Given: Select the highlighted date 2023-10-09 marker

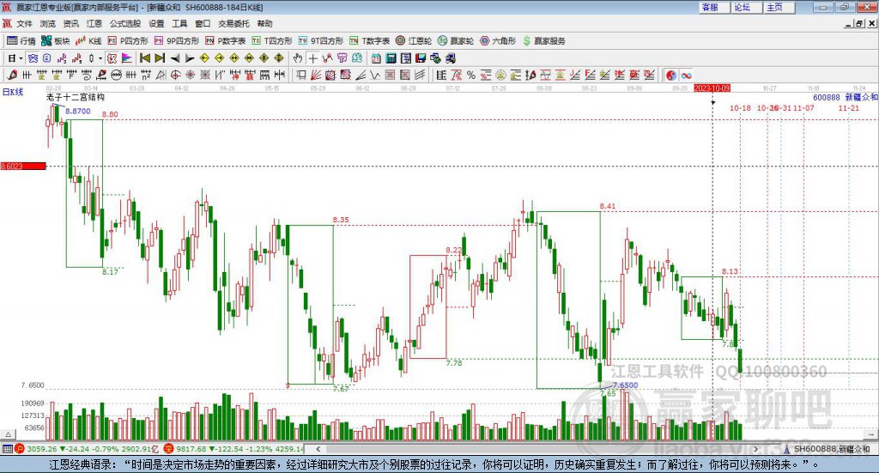Looking at the screenshot, I should pos(712,88).
